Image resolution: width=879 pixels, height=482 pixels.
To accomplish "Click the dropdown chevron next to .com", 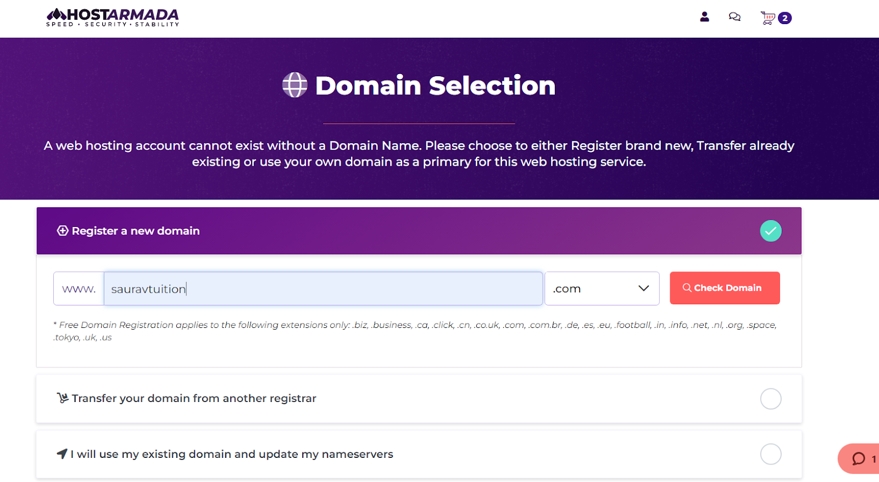I will pyautogui.click(x=643, y=288).
